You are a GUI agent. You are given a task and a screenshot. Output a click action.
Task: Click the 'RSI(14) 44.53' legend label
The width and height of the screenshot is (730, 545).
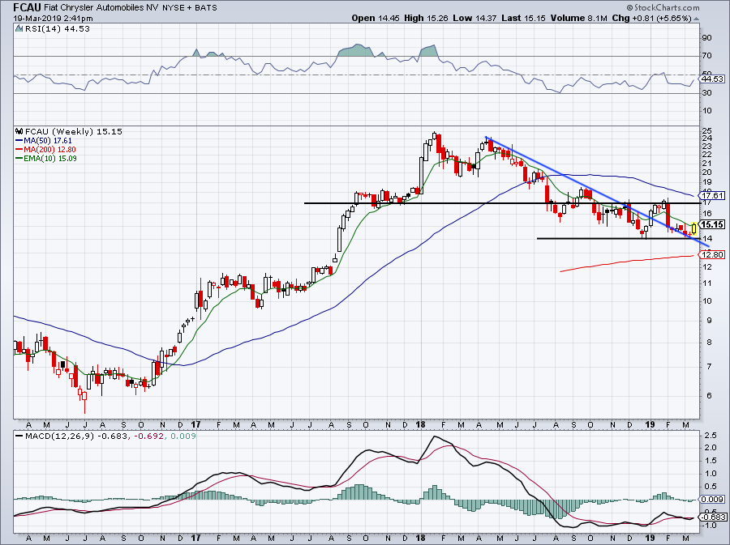[58, 29]
